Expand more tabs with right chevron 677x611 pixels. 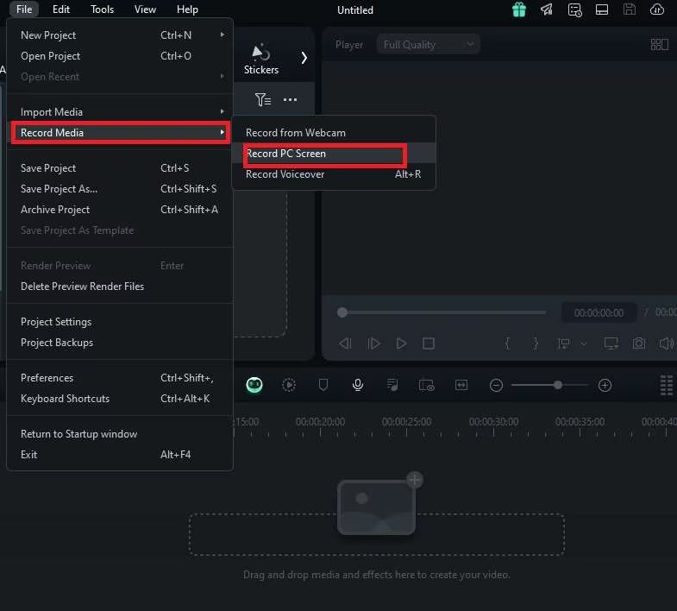304,58
